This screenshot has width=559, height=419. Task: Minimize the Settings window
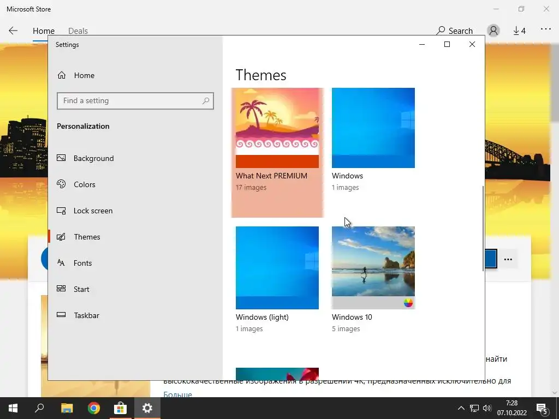[422, 45]
